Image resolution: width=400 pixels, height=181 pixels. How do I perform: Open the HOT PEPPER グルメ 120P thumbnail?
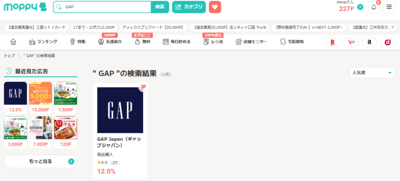pyautogui.click(x=65, y=132)
